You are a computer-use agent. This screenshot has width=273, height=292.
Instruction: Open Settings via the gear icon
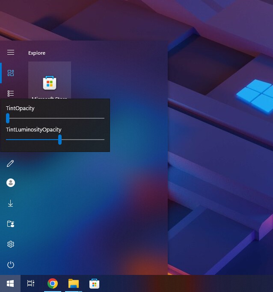(x=11, y=244)
